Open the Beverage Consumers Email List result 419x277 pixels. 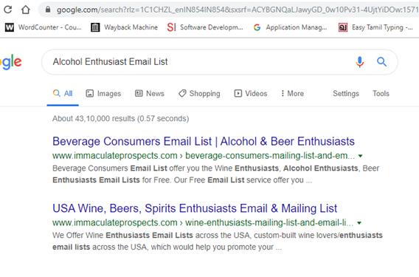point(204,141)
